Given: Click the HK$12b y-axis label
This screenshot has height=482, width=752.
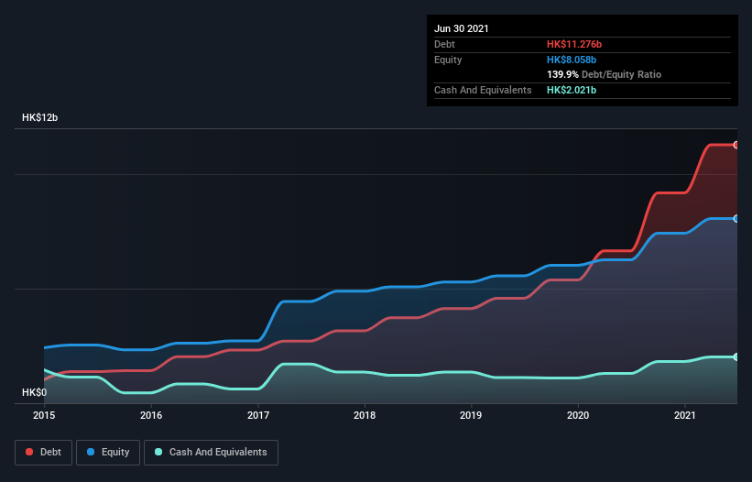Looking at the screenshot, I should click(39, 117).
